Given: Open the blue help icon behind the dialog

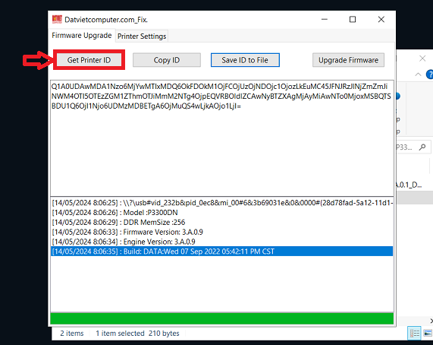Looking at the screenshot, I should tap(429, 74).
